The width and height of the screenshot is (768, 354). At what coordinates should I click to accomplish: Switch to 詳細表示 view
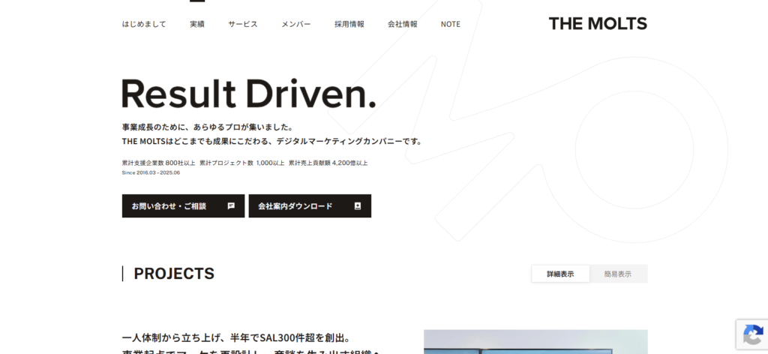point(560,274)
